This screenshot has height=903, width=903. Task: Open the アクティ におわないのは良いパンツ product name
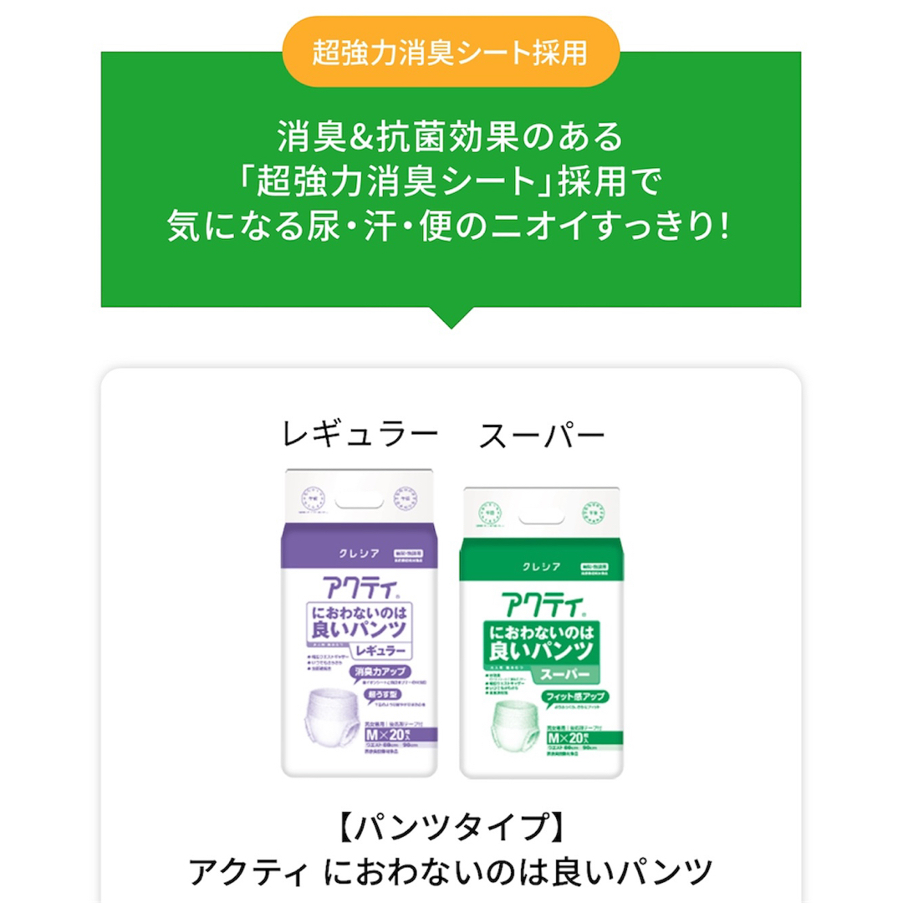(451, 871)
